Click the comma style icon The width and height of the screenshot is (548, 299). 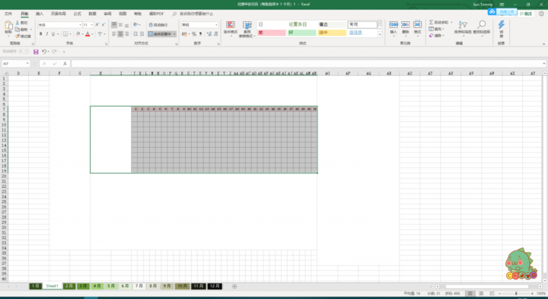[200, 34]
